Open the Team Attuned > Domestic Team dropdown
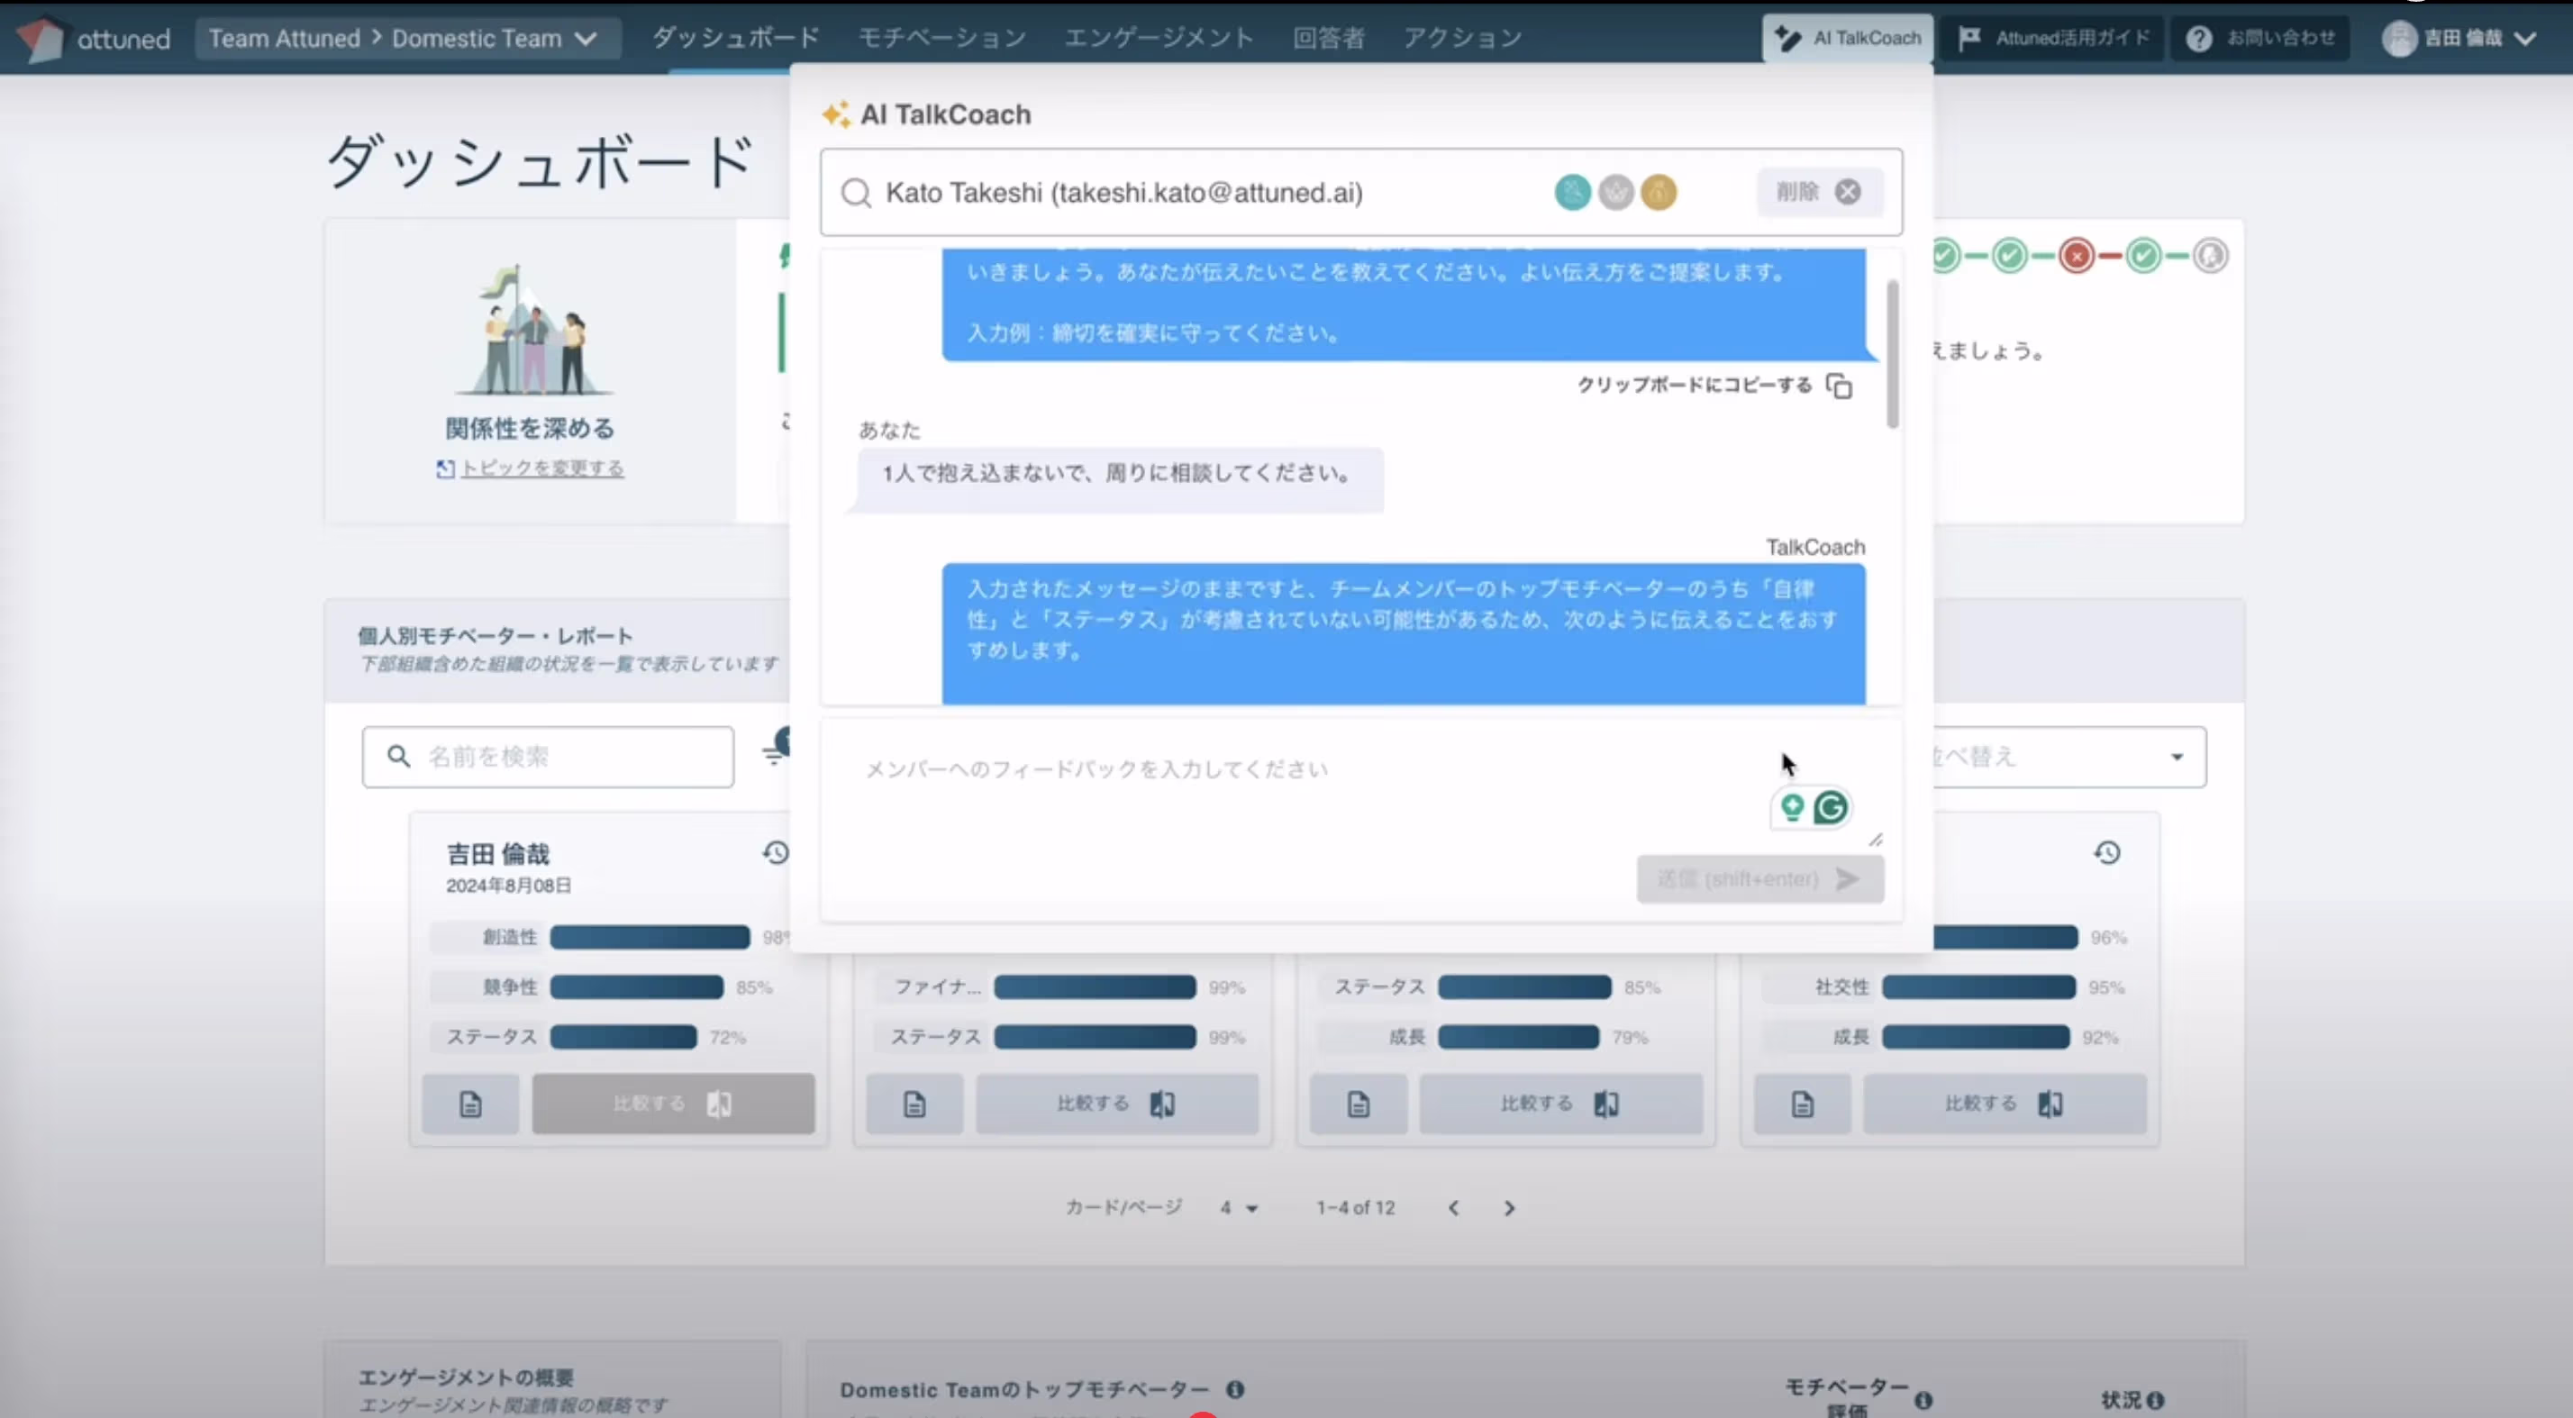The width and height of the screenshot is (2573, 1418). (407, 38)
